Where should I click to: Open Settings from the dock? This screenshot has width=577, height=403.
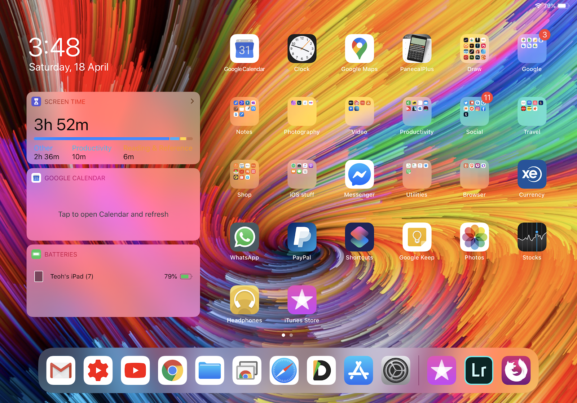396,371
